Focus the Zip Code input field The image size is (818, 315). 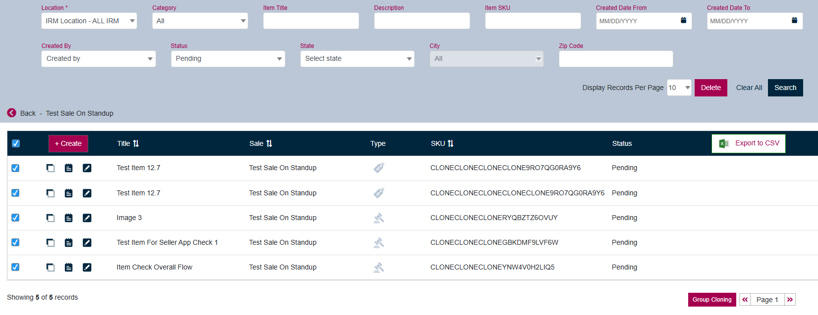pos(616,59)
